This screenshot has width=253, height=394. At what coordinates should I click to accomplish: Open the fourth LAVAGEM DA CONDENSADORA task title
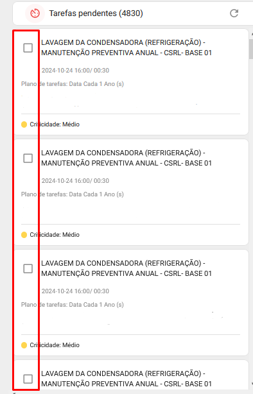(x=126, y=379)
